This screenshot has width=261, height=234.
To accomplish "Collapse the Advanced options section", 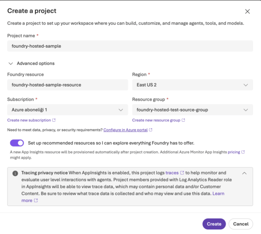I will tap(32, 64).
